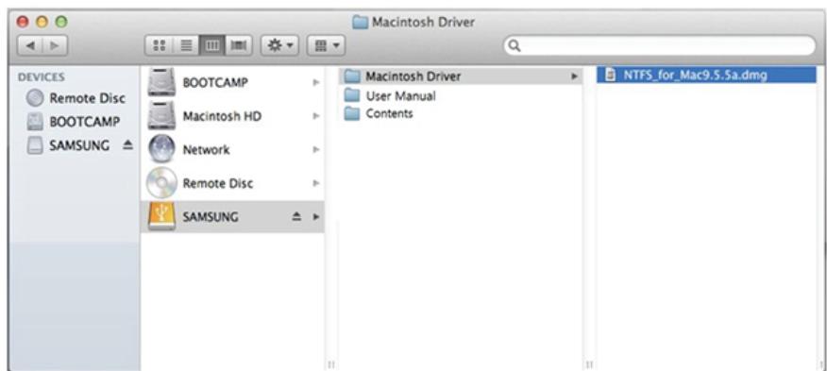Open the Action gear menu
The width and height of the screenshot is (827, 371).
[x=280, y=46]
